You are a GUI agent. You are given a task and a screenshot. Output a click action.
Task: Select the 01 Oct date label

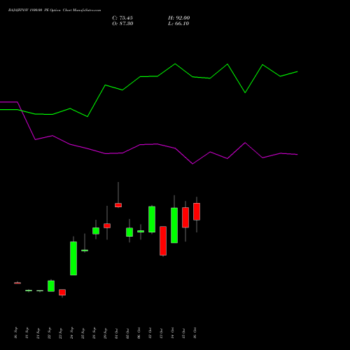[x=117, y=333]
